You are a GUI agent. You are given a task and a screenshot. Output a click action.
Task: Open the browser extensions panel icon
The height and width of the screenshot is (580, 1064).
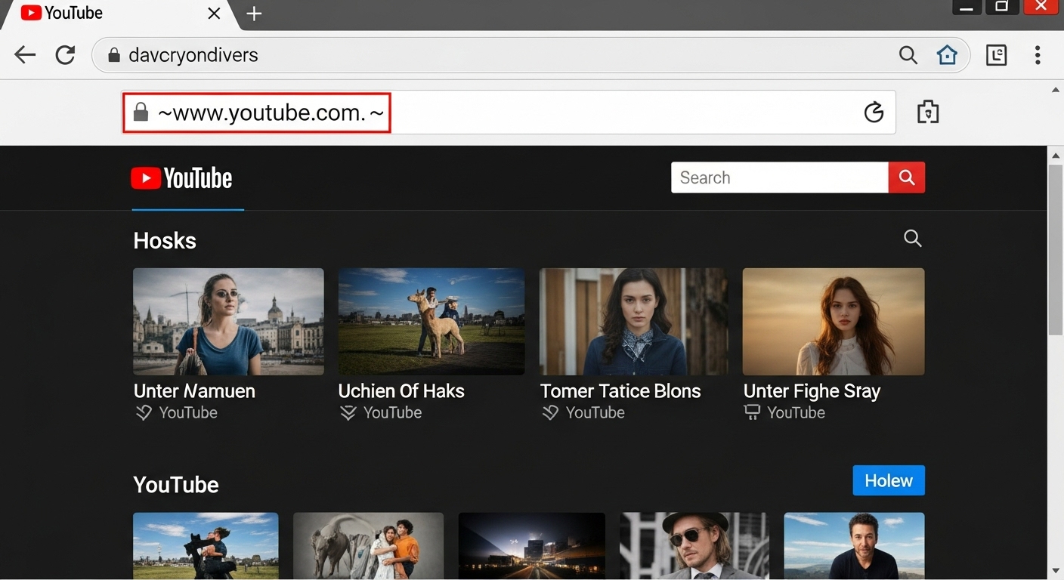coord(996,54)
